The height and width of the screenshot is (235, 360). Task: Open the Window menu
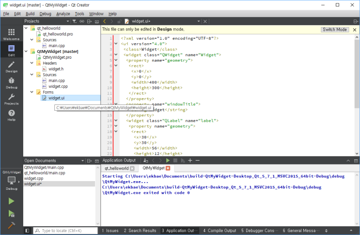[x=96, y=14]
